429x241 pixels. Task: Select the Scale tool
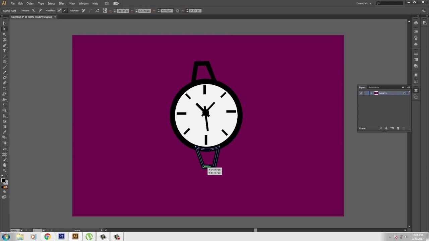pos(4,94)
